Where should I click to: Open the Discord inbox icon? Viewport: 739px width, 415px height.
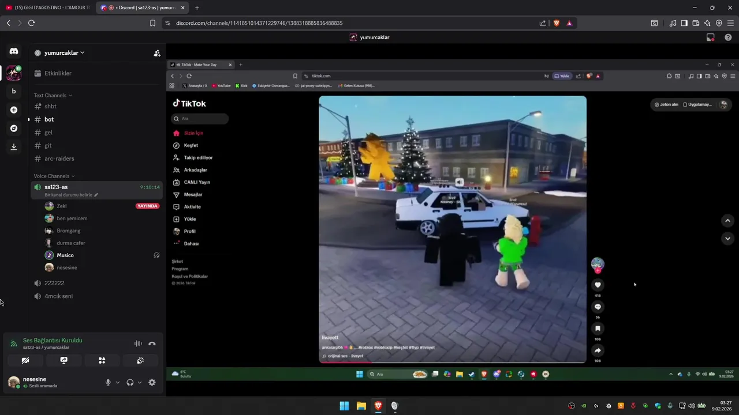[x=711, y=37]
